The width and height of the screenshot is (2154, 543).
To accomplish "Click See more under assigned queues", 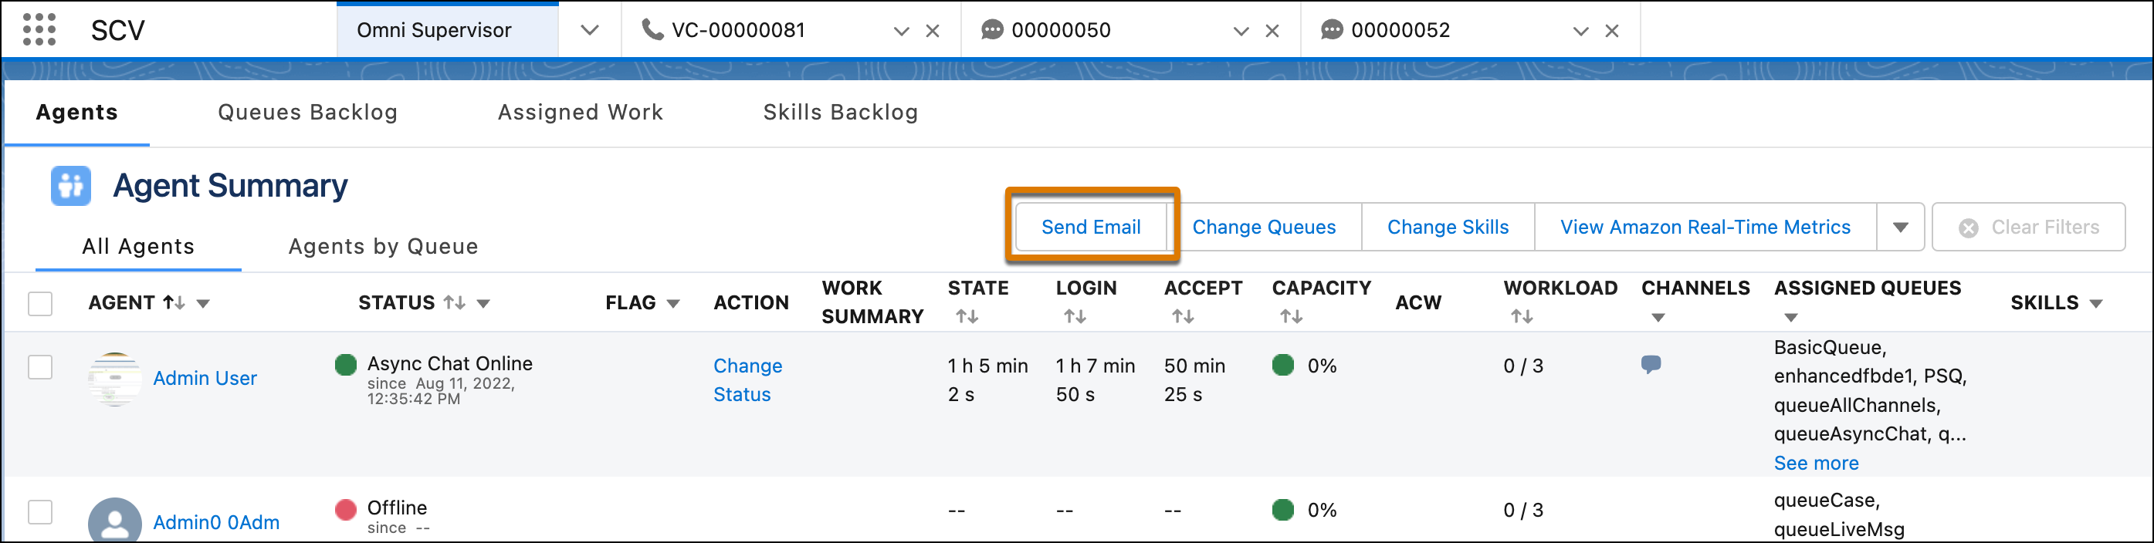I will (x=1815, y=463).
